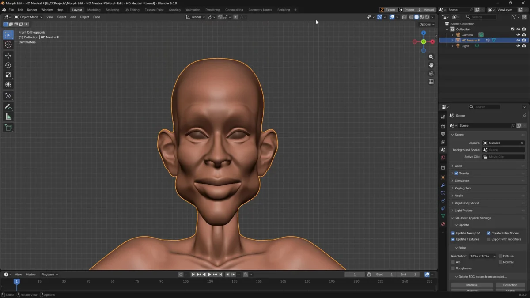Image resolution: width=530 pixels, height=298 pixels.
Task: Enable Export with modifiers
Action: (488, 239)
